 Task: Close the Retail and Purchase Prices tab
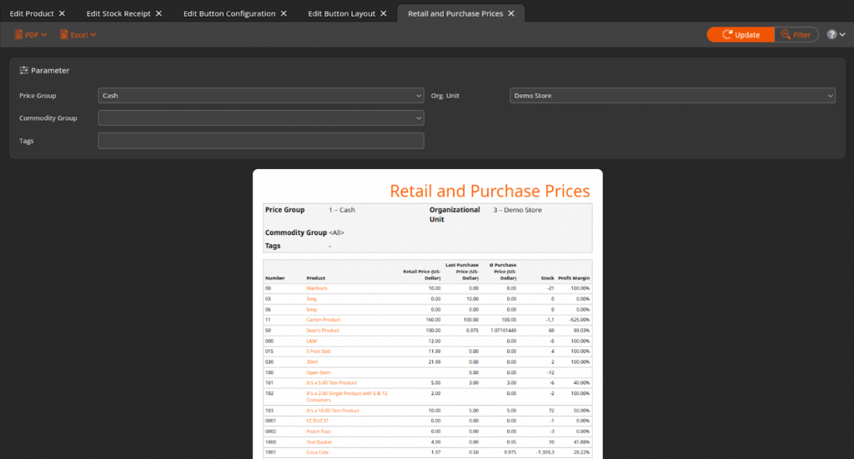511,14
